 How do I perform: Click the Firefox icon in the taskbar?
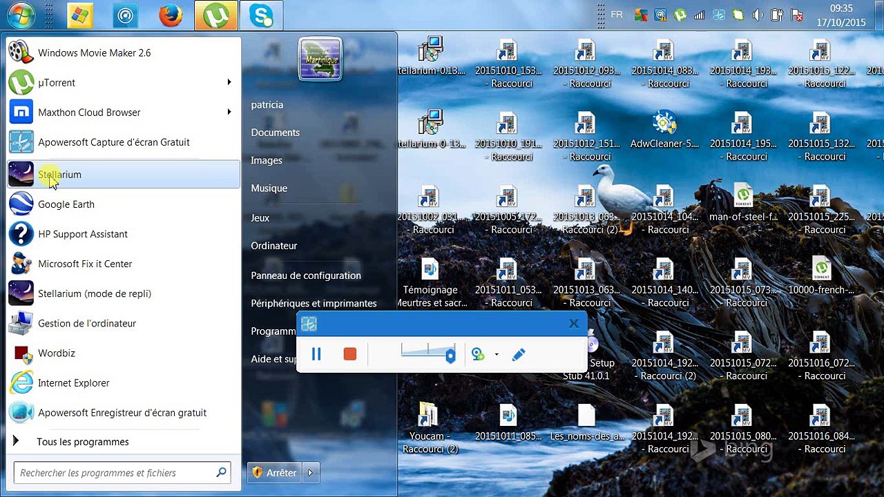click(x=171, y=15)
